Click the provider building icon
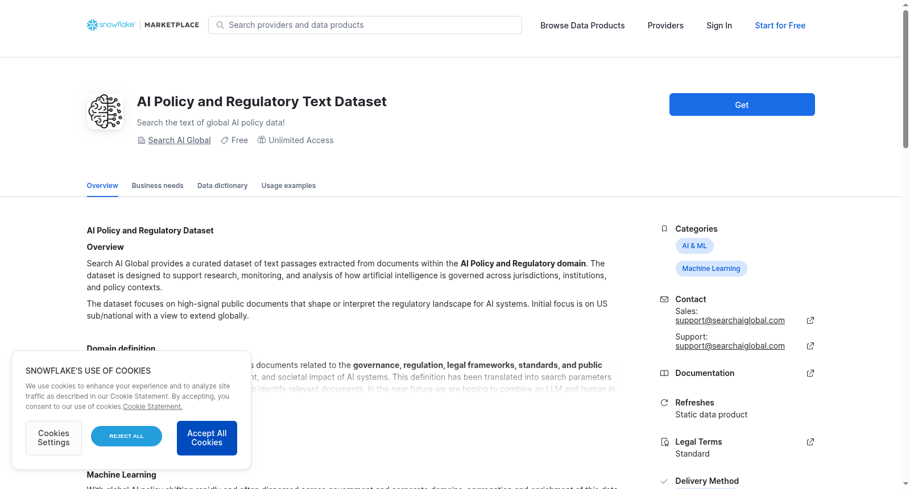 coord(142,140)
